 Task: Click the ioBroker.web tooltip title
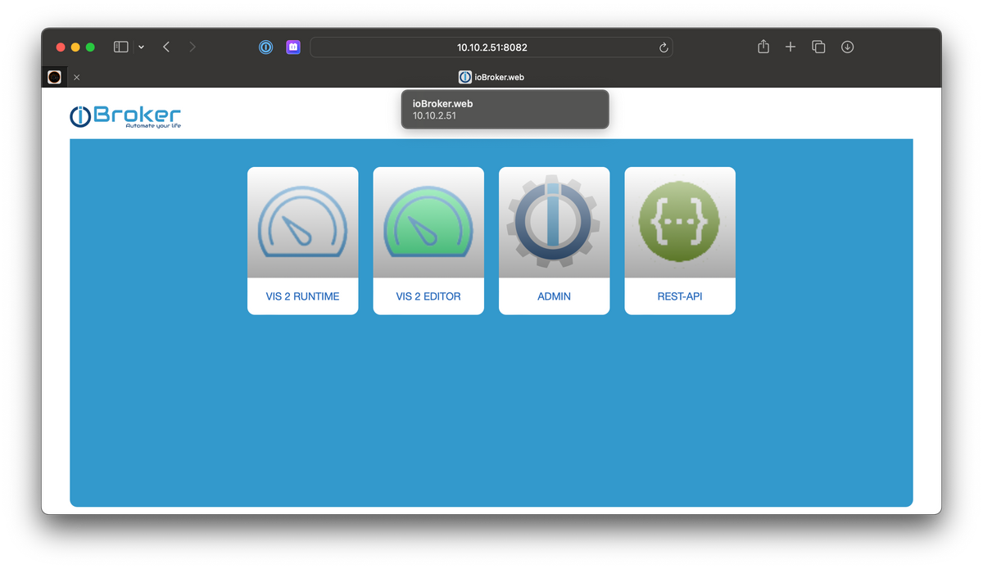click(442, 104)
